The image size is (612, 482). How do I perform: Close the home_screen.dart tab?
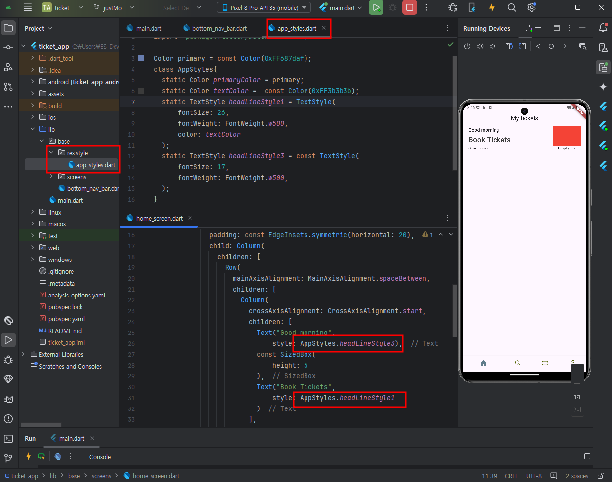pos(190,218)
